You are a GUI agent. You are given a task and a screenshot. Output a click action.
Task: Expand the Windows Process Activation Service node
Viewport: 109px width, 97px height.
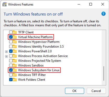click(6, 56)
